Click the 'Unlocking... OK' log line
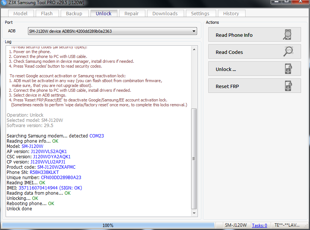Image resolution: width=310 pixels, height=230 pixels. tap(22, 198)
